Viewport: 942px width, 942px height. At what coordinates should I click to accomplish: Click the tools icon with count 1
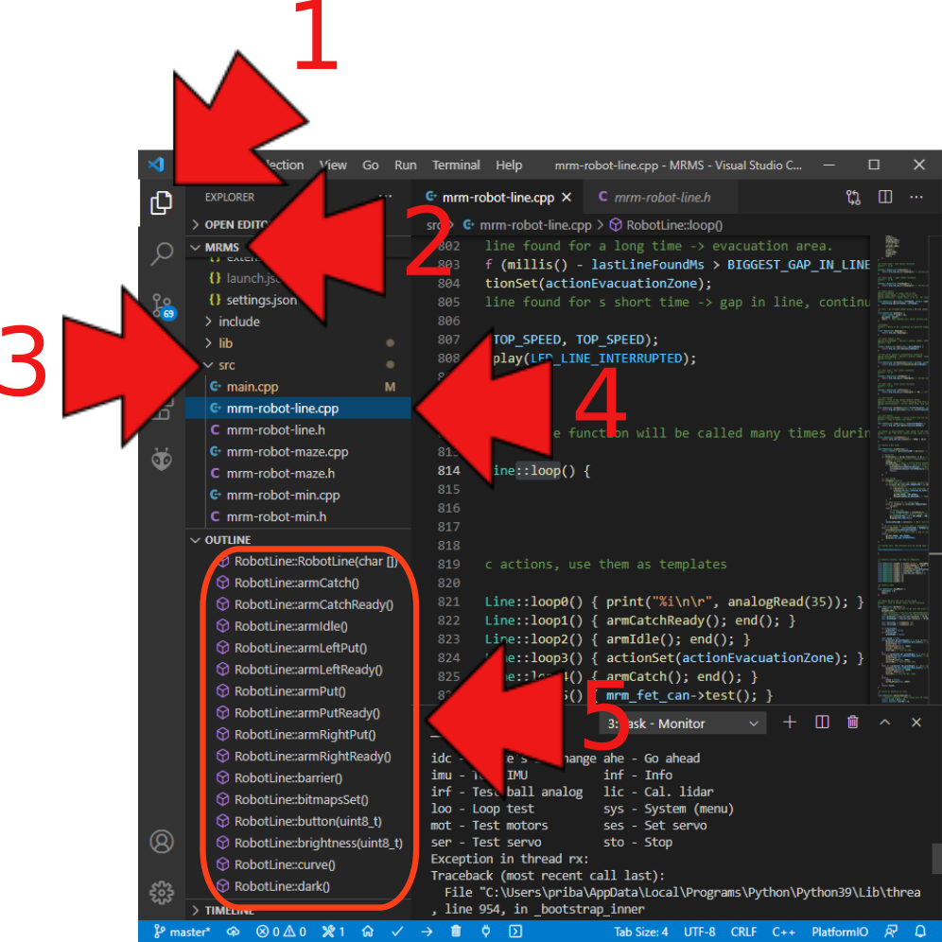pos(334,932)
